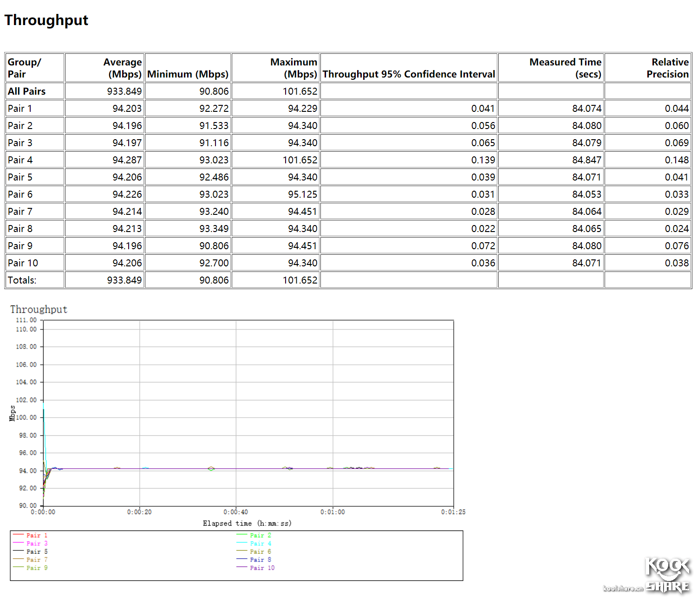This screenshot has width=697, height=600.
Task: Click the Pair 10 row label in table
Action: (x=23, y=263)
